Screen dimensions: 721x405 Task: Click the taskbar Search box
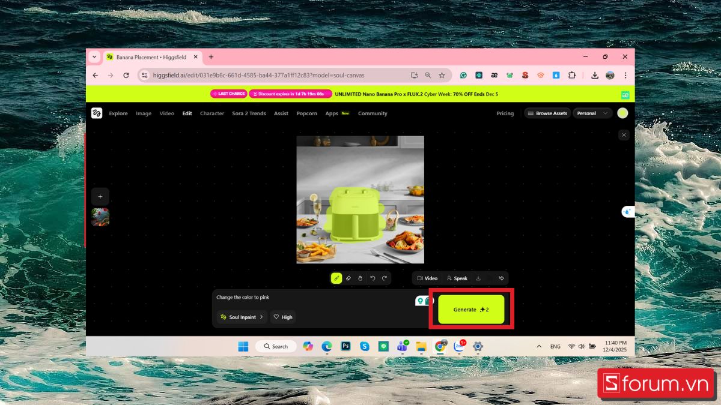click(x=275, y=346)
